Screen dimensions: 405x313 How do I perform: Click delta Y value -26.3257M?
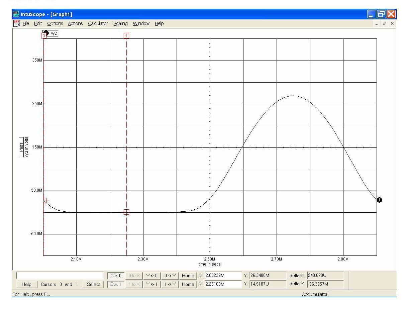tap(325, 284)
